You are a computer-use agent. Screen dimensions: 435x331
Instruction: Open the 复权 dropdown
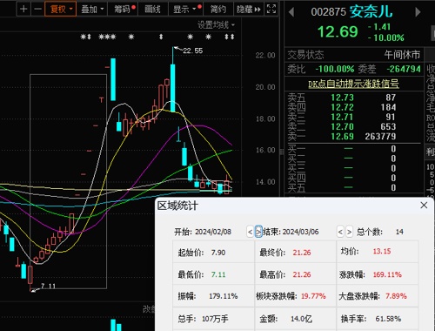click(x=61, y=9)
